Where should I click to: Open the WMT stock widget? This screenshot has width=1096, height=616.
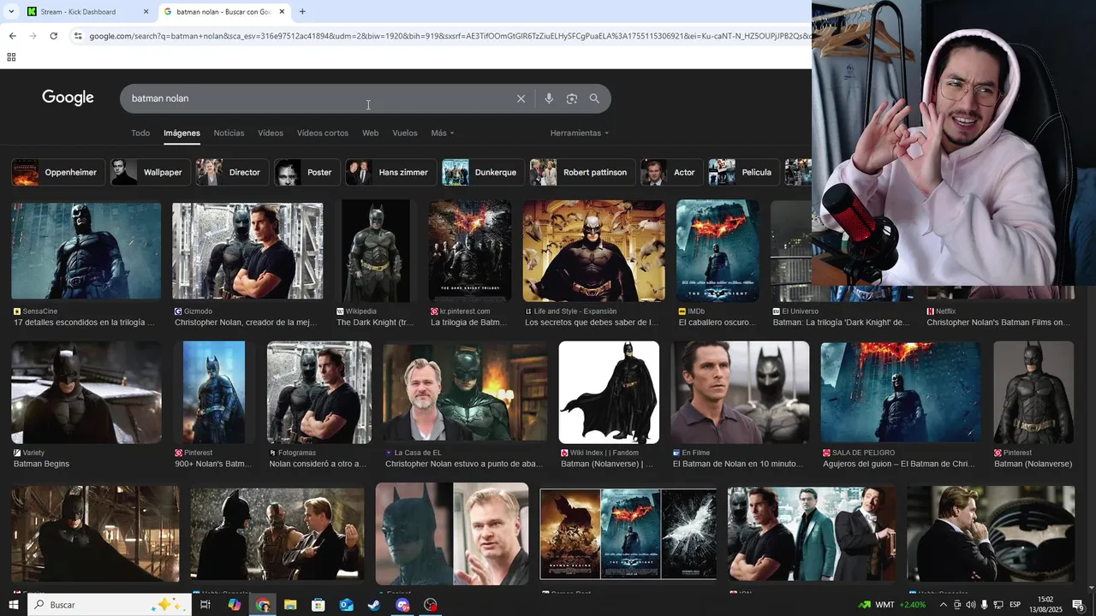893,605
